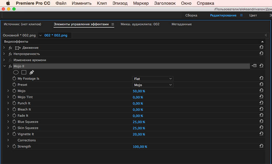Viewport: 272px width, 164px height.
Task: Reset the Непрозрачность effect
Action: pyautogui.click(x=261, y=53)
